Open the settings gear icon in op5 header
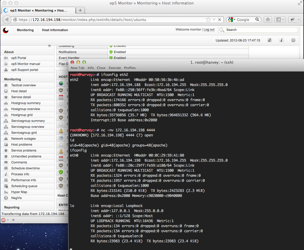Screen dimensions: 304x250 click(x=293, y=40)
